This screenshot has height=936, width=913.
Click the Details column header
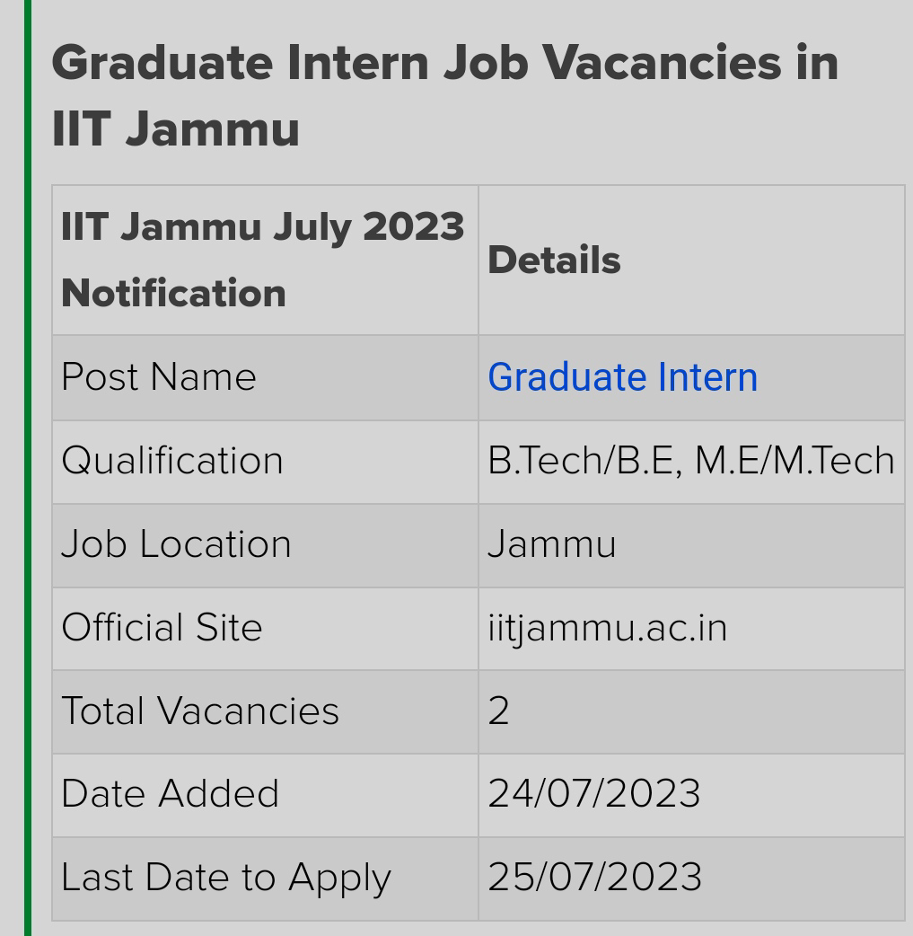554,260
